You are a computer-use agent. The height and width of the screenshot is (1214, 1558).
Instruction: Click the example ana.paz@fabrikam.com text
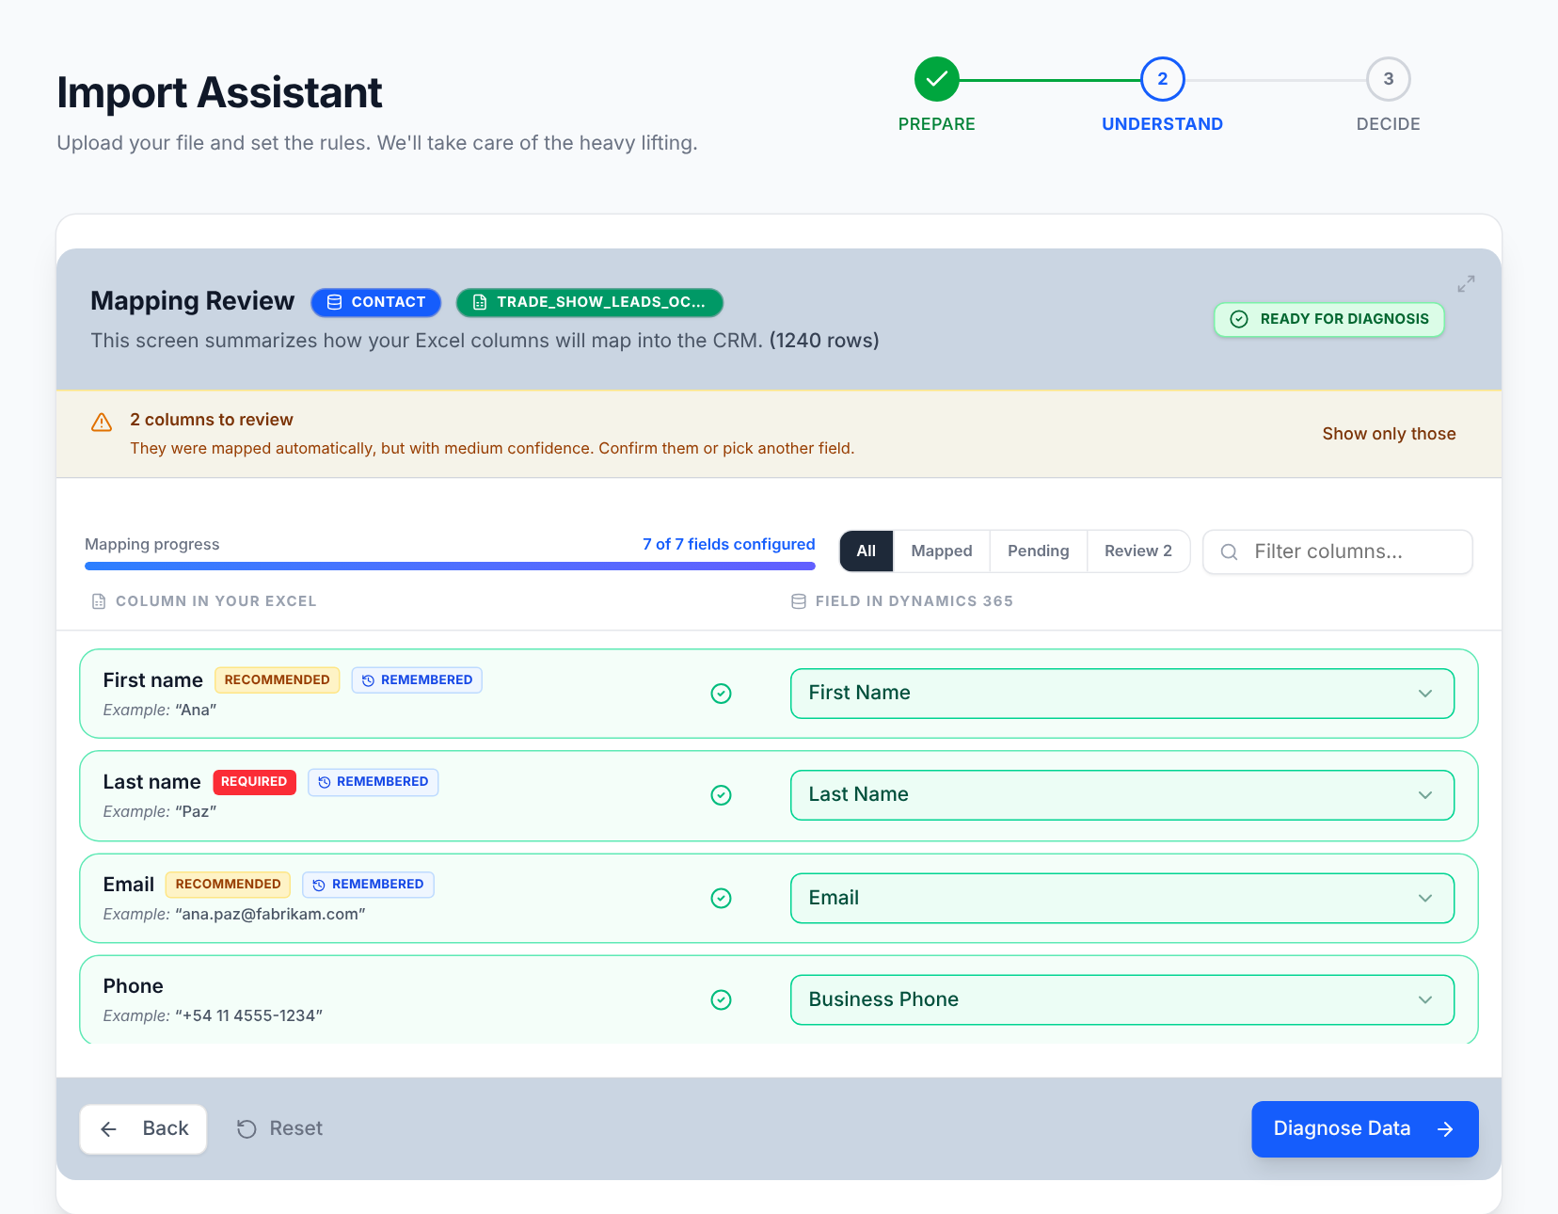click(x=270, y=915)
